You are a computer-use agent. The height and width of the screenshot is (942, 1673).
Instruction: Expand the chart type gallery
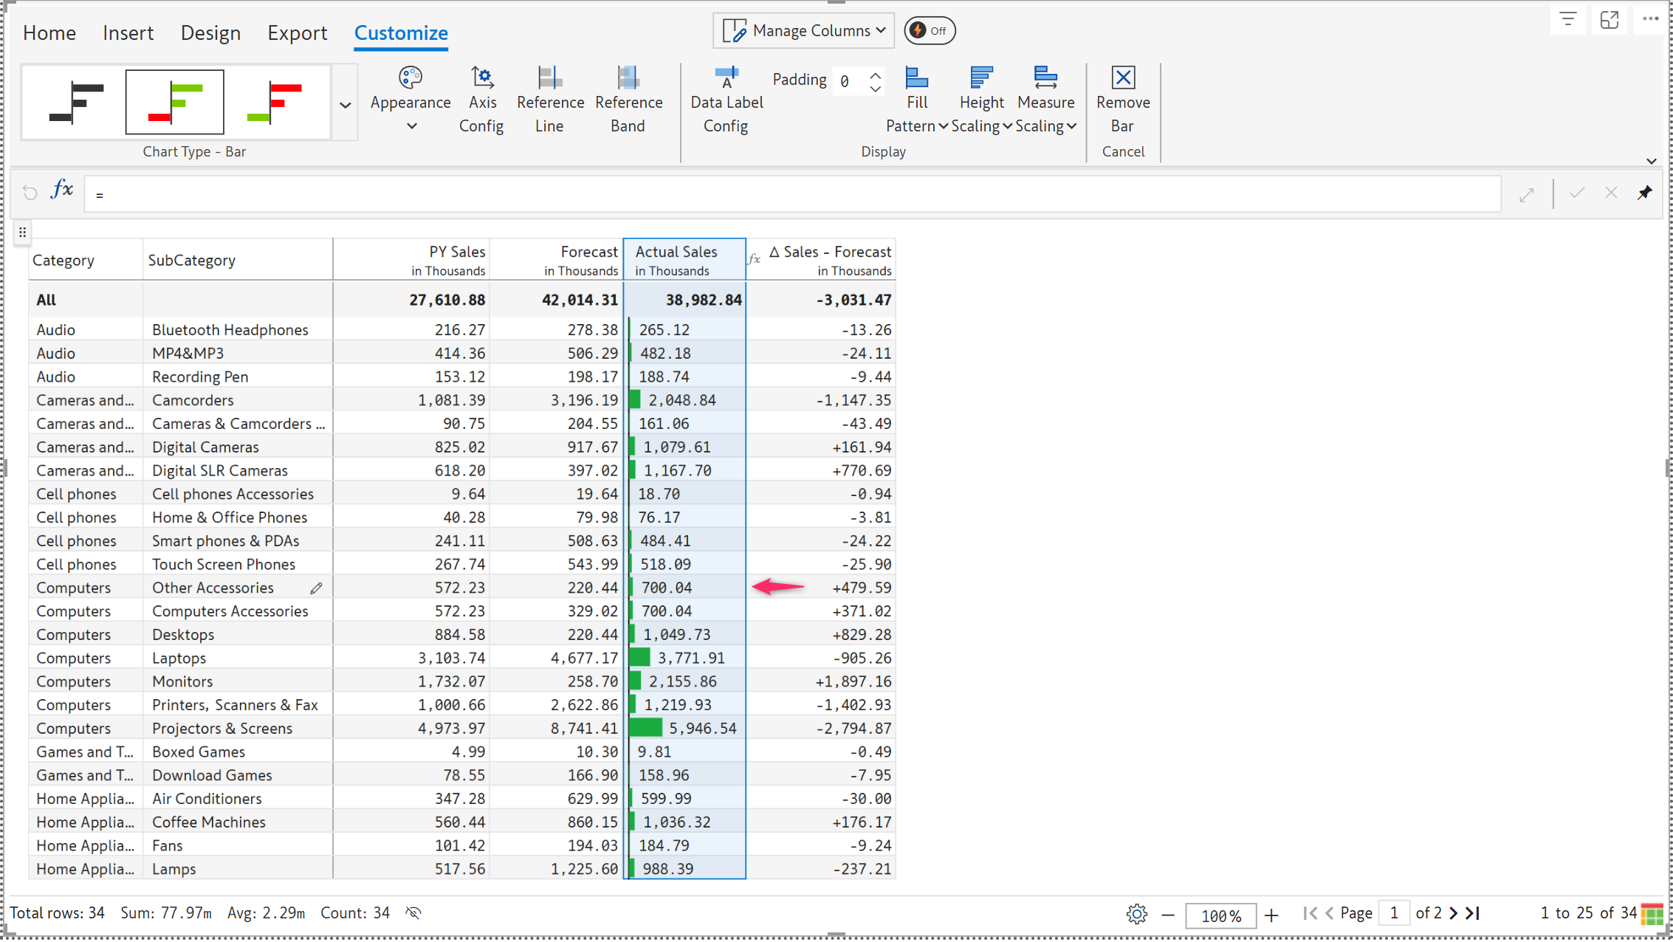345,105
